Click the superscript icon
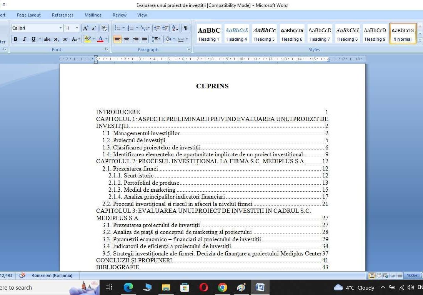Screen dimensions: 423x295 (x=65, y=39)
